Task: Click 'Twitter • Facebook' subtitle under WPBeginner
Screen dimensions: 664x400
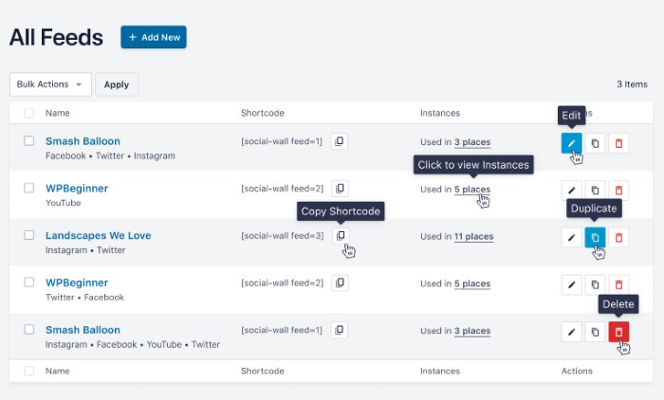Action: (x=84, y=297)
